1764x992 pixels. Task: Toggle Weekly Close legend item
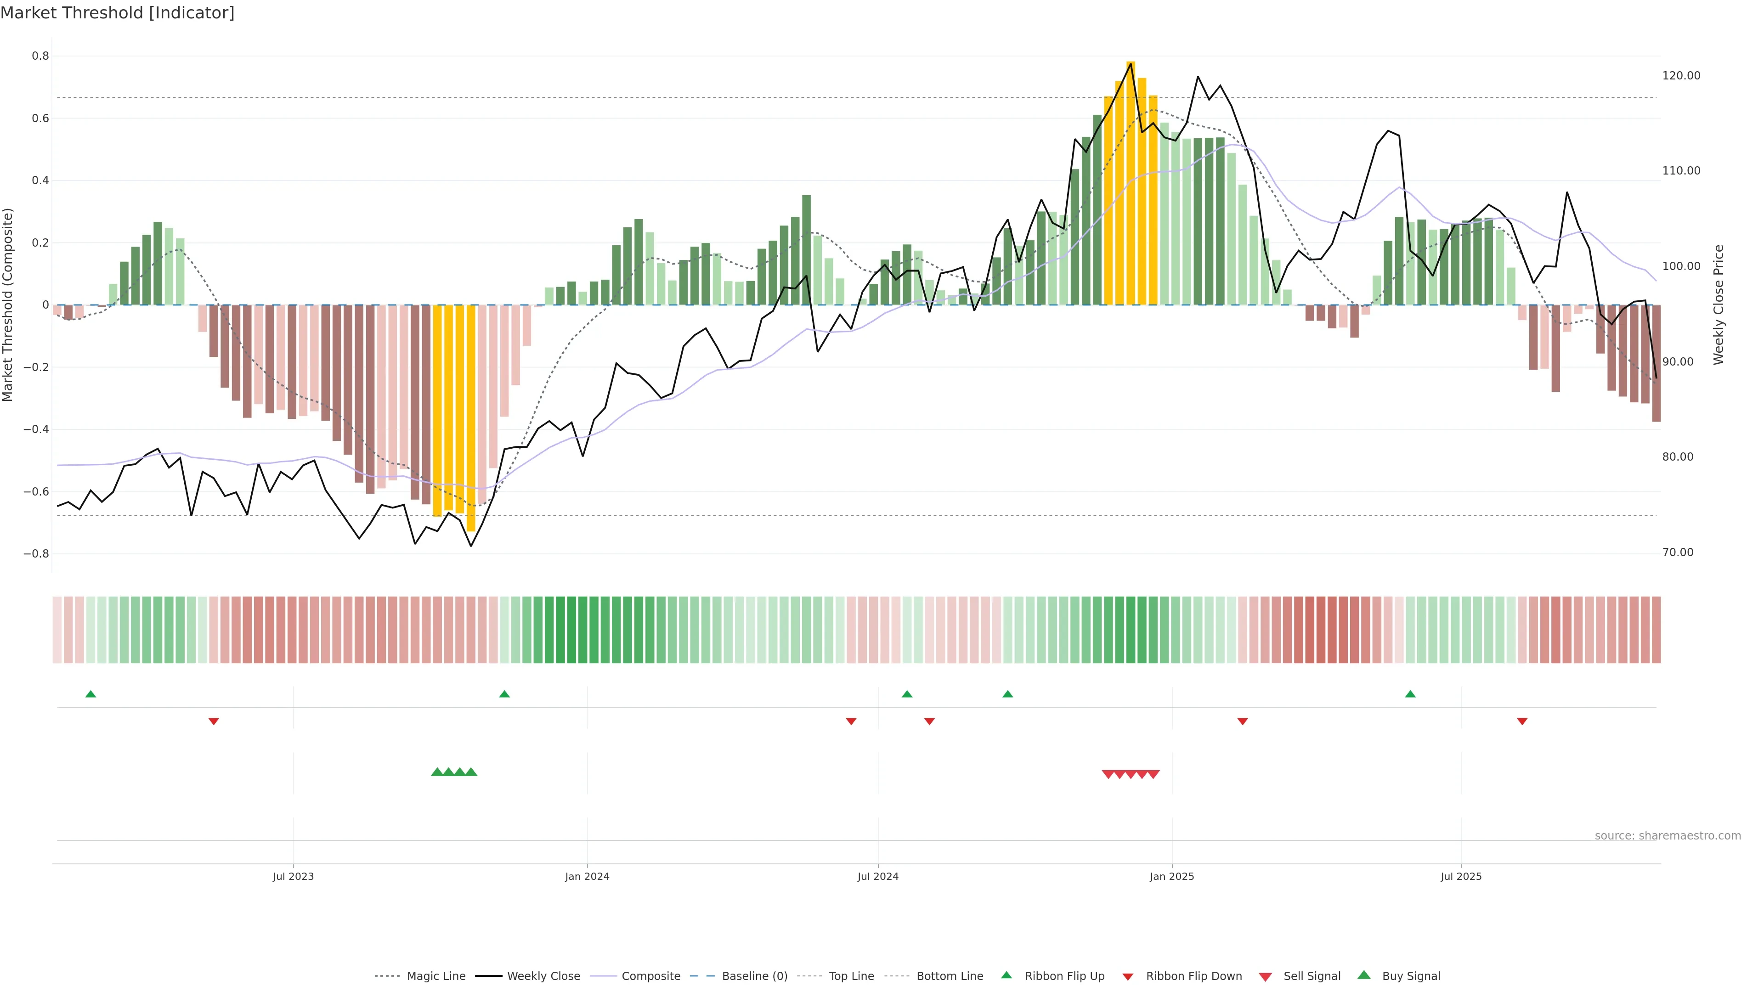tap(543, 976)
